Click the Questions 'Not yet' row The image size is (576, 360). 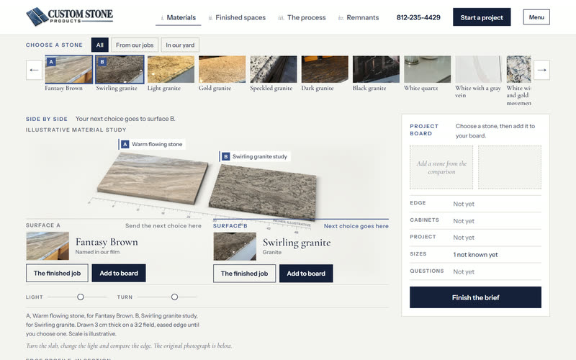coord(475,272)
